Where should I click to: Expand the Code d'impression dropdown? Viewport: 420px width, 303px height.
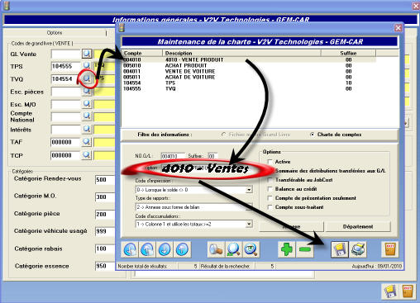pos(249,190)
